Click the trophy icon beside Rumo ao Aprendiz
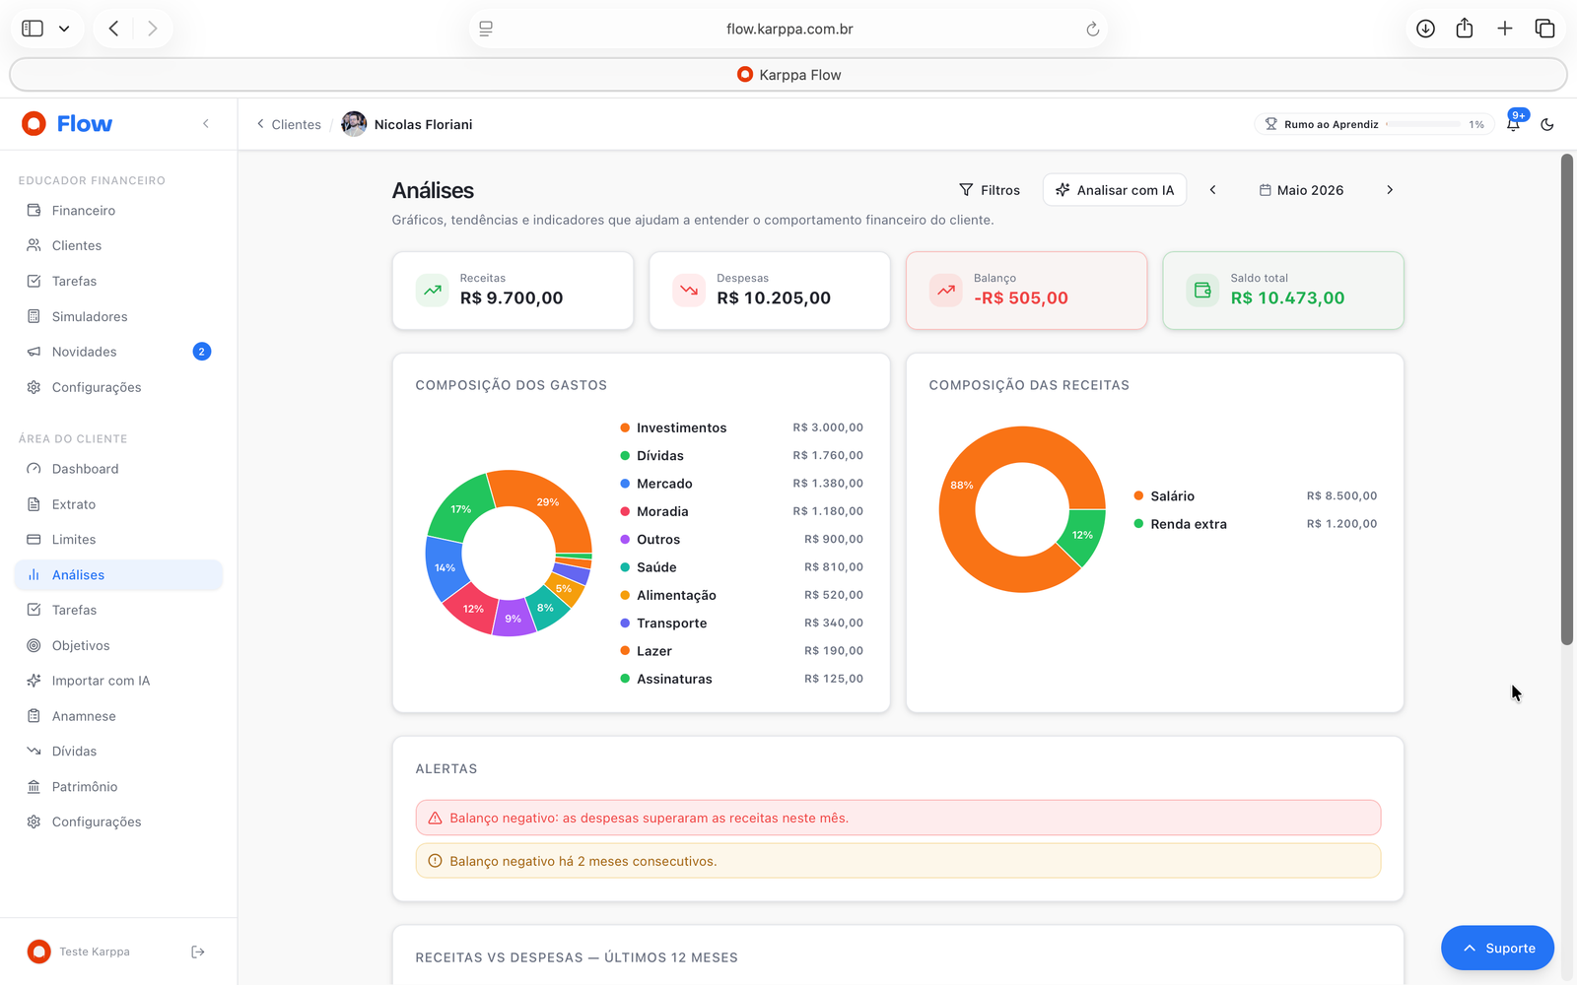The image size is (1577, 985). click(1271, 124)
